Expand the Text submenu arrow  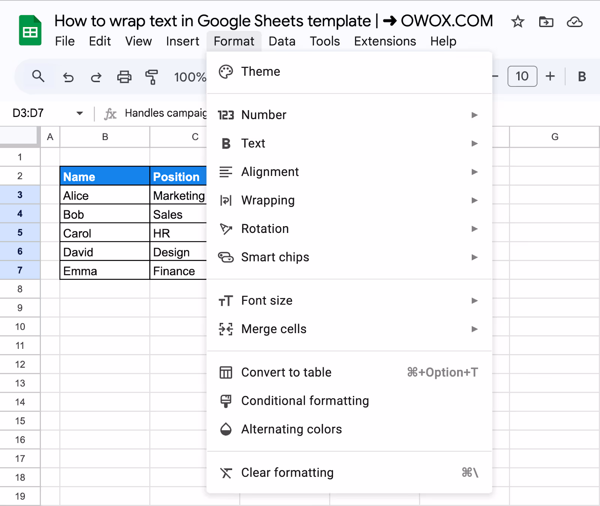(x=474, y=143)
